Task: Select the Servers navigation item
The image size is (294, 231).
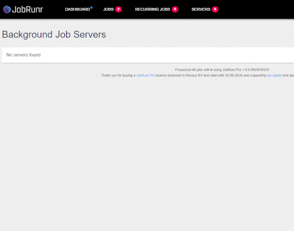Action: pyautogui.click(x=200, y=9)
